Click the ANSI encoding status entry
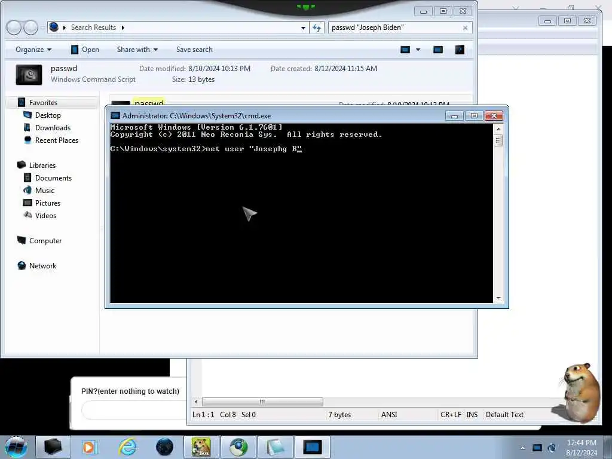This screenshot has width=612, height=459. tap(389, 415)
